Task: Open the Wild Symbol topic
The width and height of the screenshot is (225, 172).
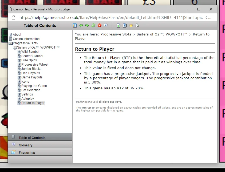Action: 30,52
